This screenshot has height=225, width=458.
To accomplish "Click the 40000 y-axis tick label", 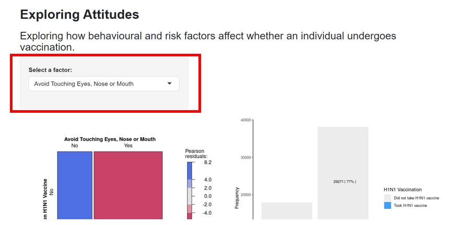I will pyautogui.click(x=245, y=120).
